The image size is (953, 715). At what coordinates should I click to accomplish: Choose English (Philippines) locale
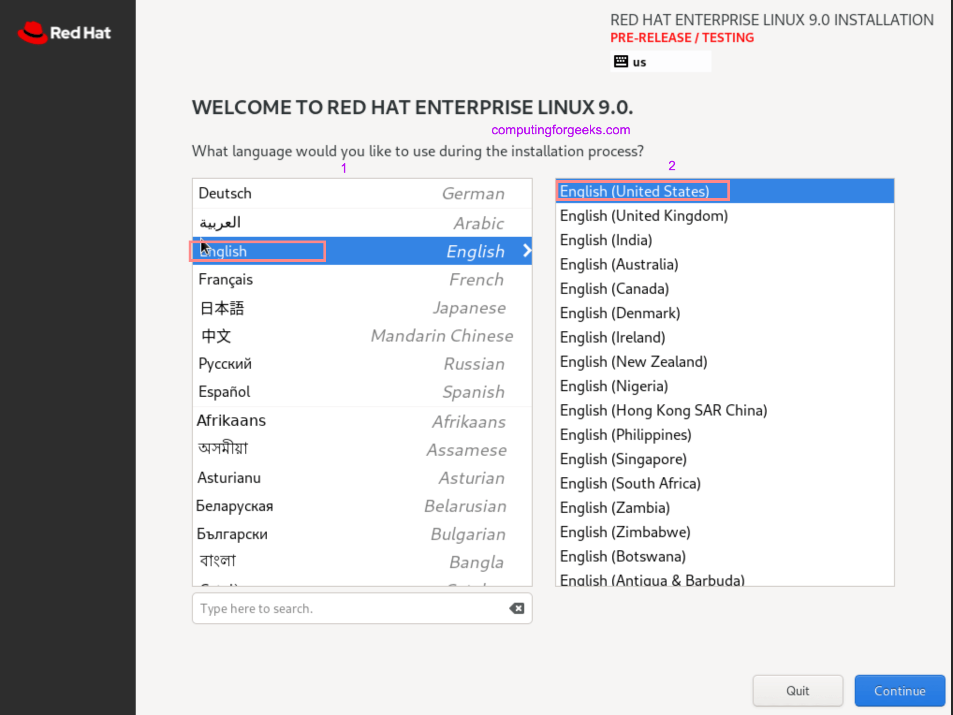coord(725,435)
